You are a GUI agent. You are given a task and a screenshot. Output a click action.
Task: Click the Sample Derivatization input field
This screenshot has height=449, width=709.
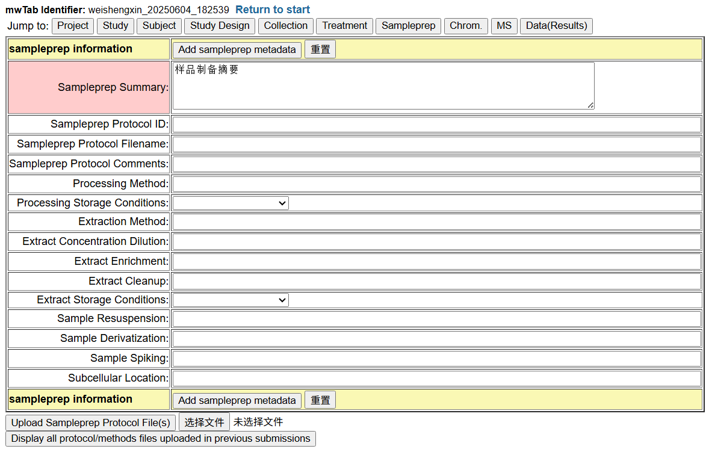(436, 339)
